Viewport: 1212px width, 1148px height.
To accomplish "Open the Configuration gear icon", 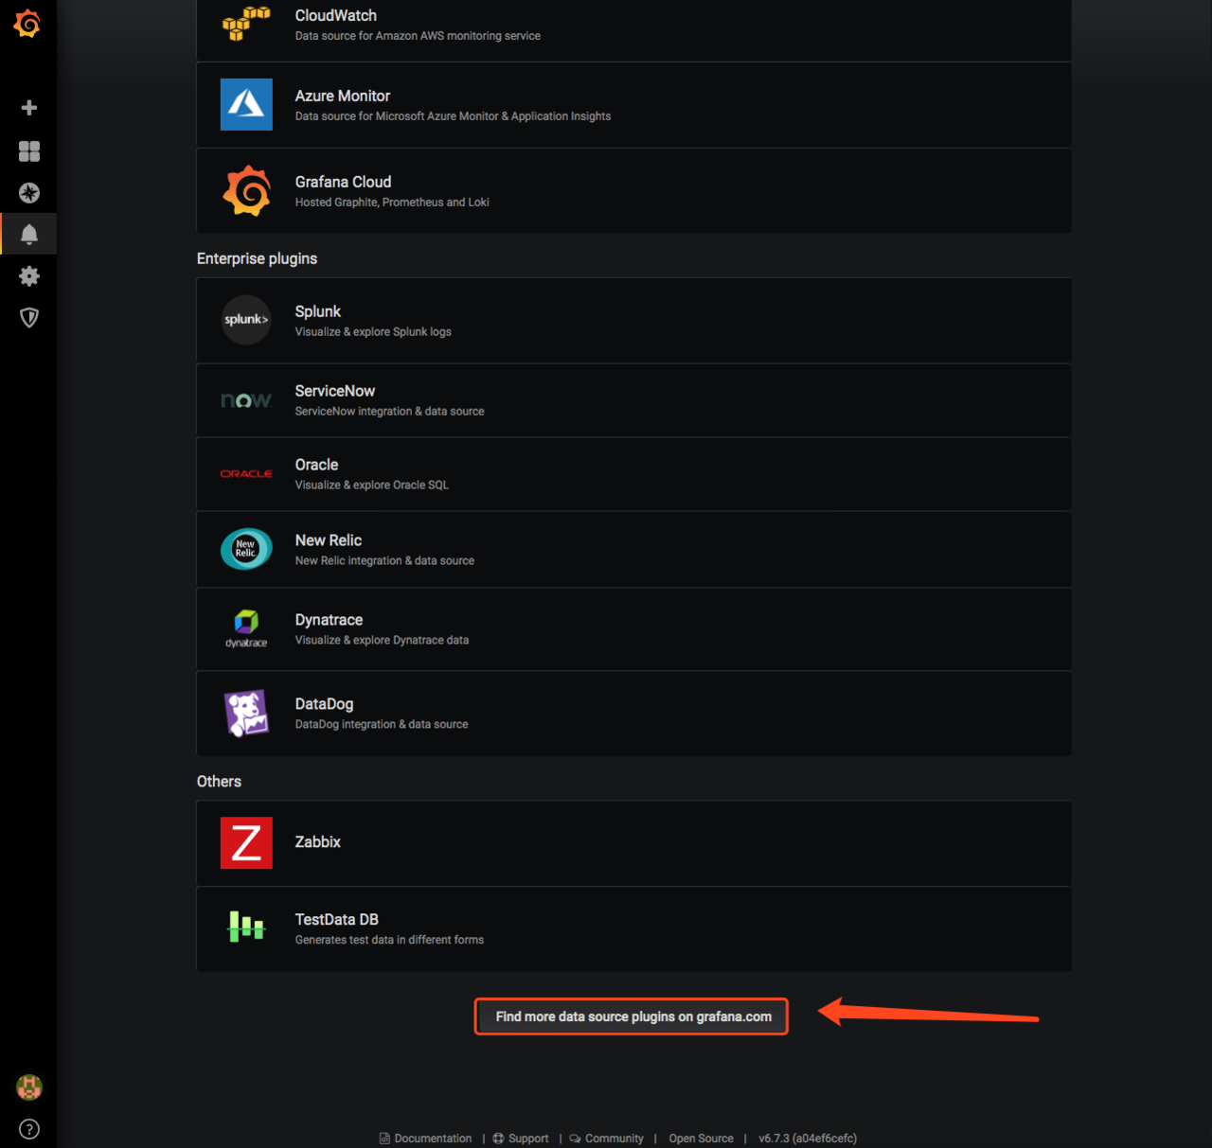I will click(29, 276).
